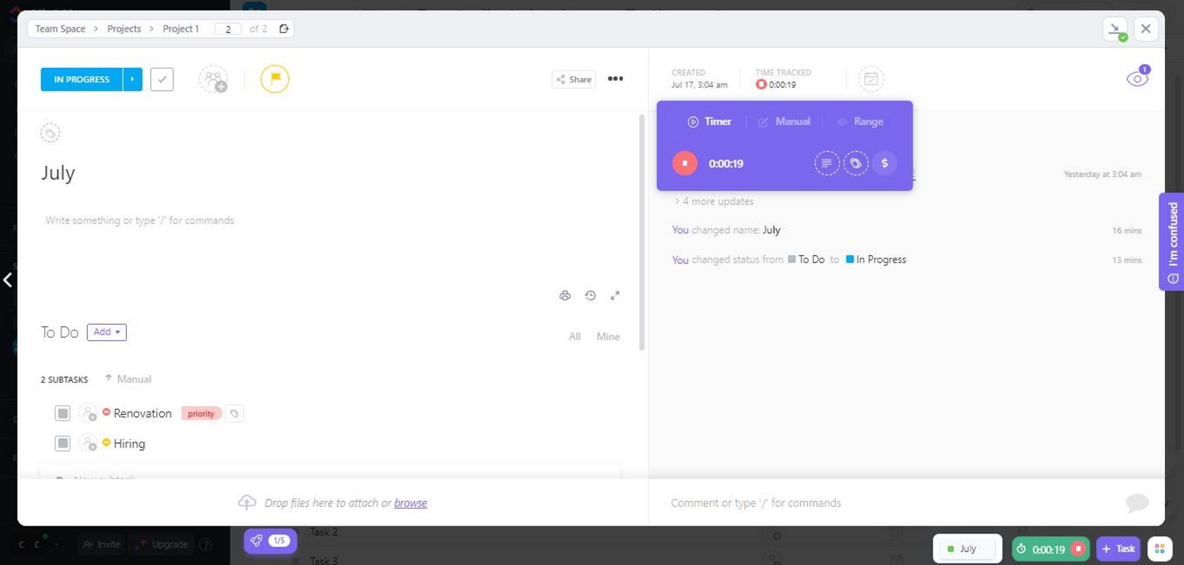Expand description to full screen
Image resolution: width=1184 pixels, height=565 pixels.
615,296
